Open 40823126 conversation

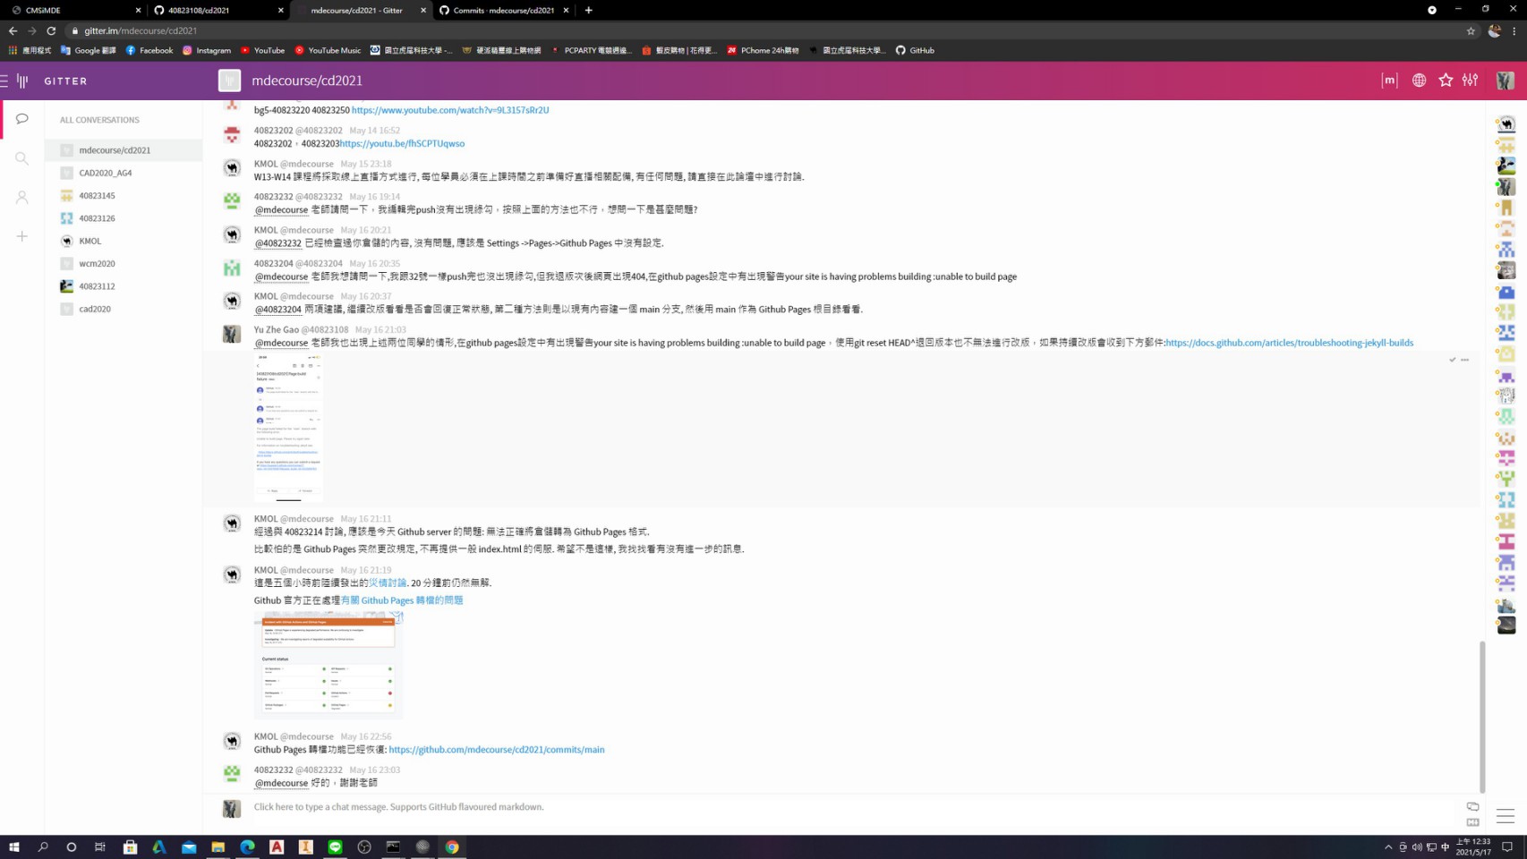(x=124, y=218)
